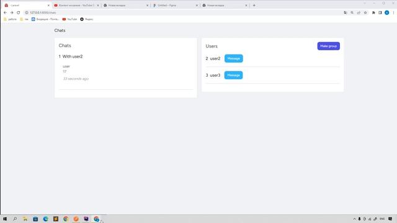Open the first bookmarks folder on bookmarks bar

click(x=10, y=19)
